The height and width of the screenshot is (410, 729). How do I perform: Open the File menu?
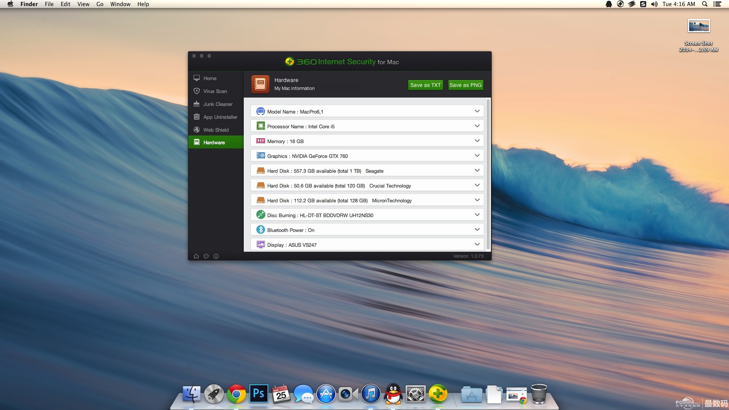49,4
